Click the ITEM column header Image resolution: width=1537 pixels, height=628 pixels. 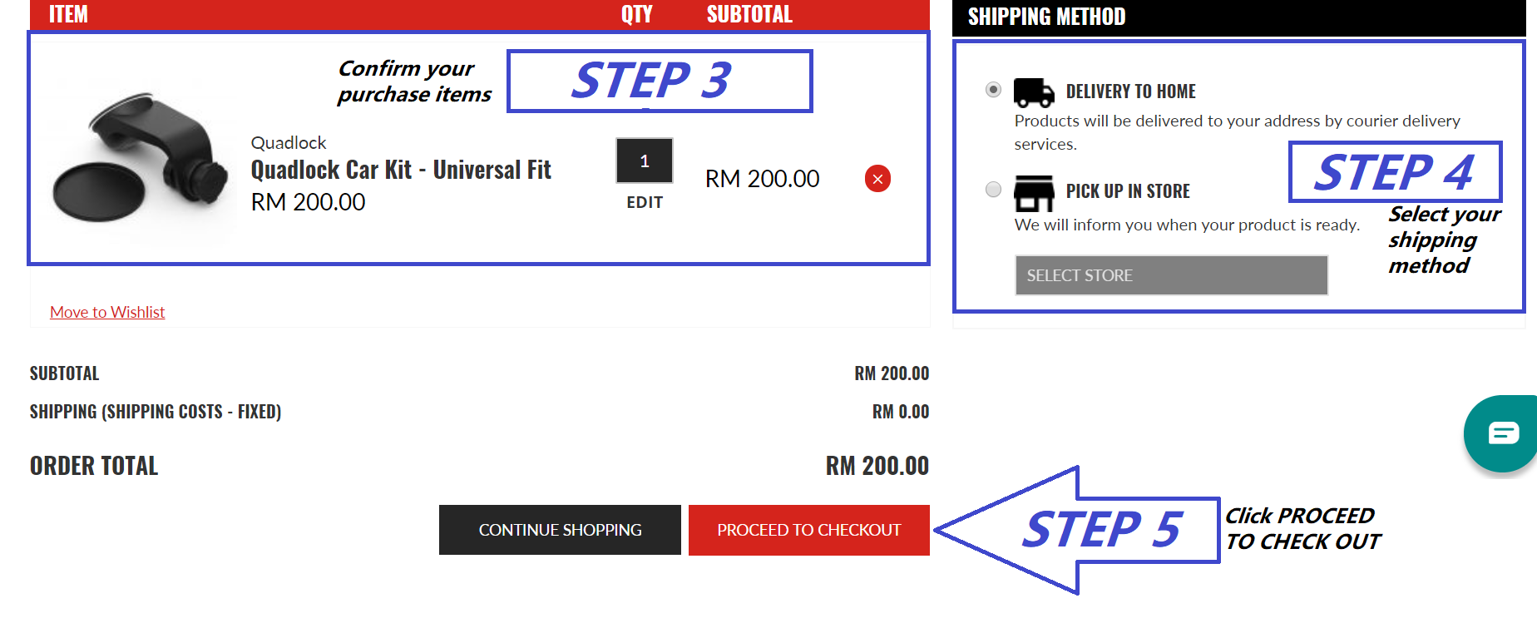coord(68,14)
